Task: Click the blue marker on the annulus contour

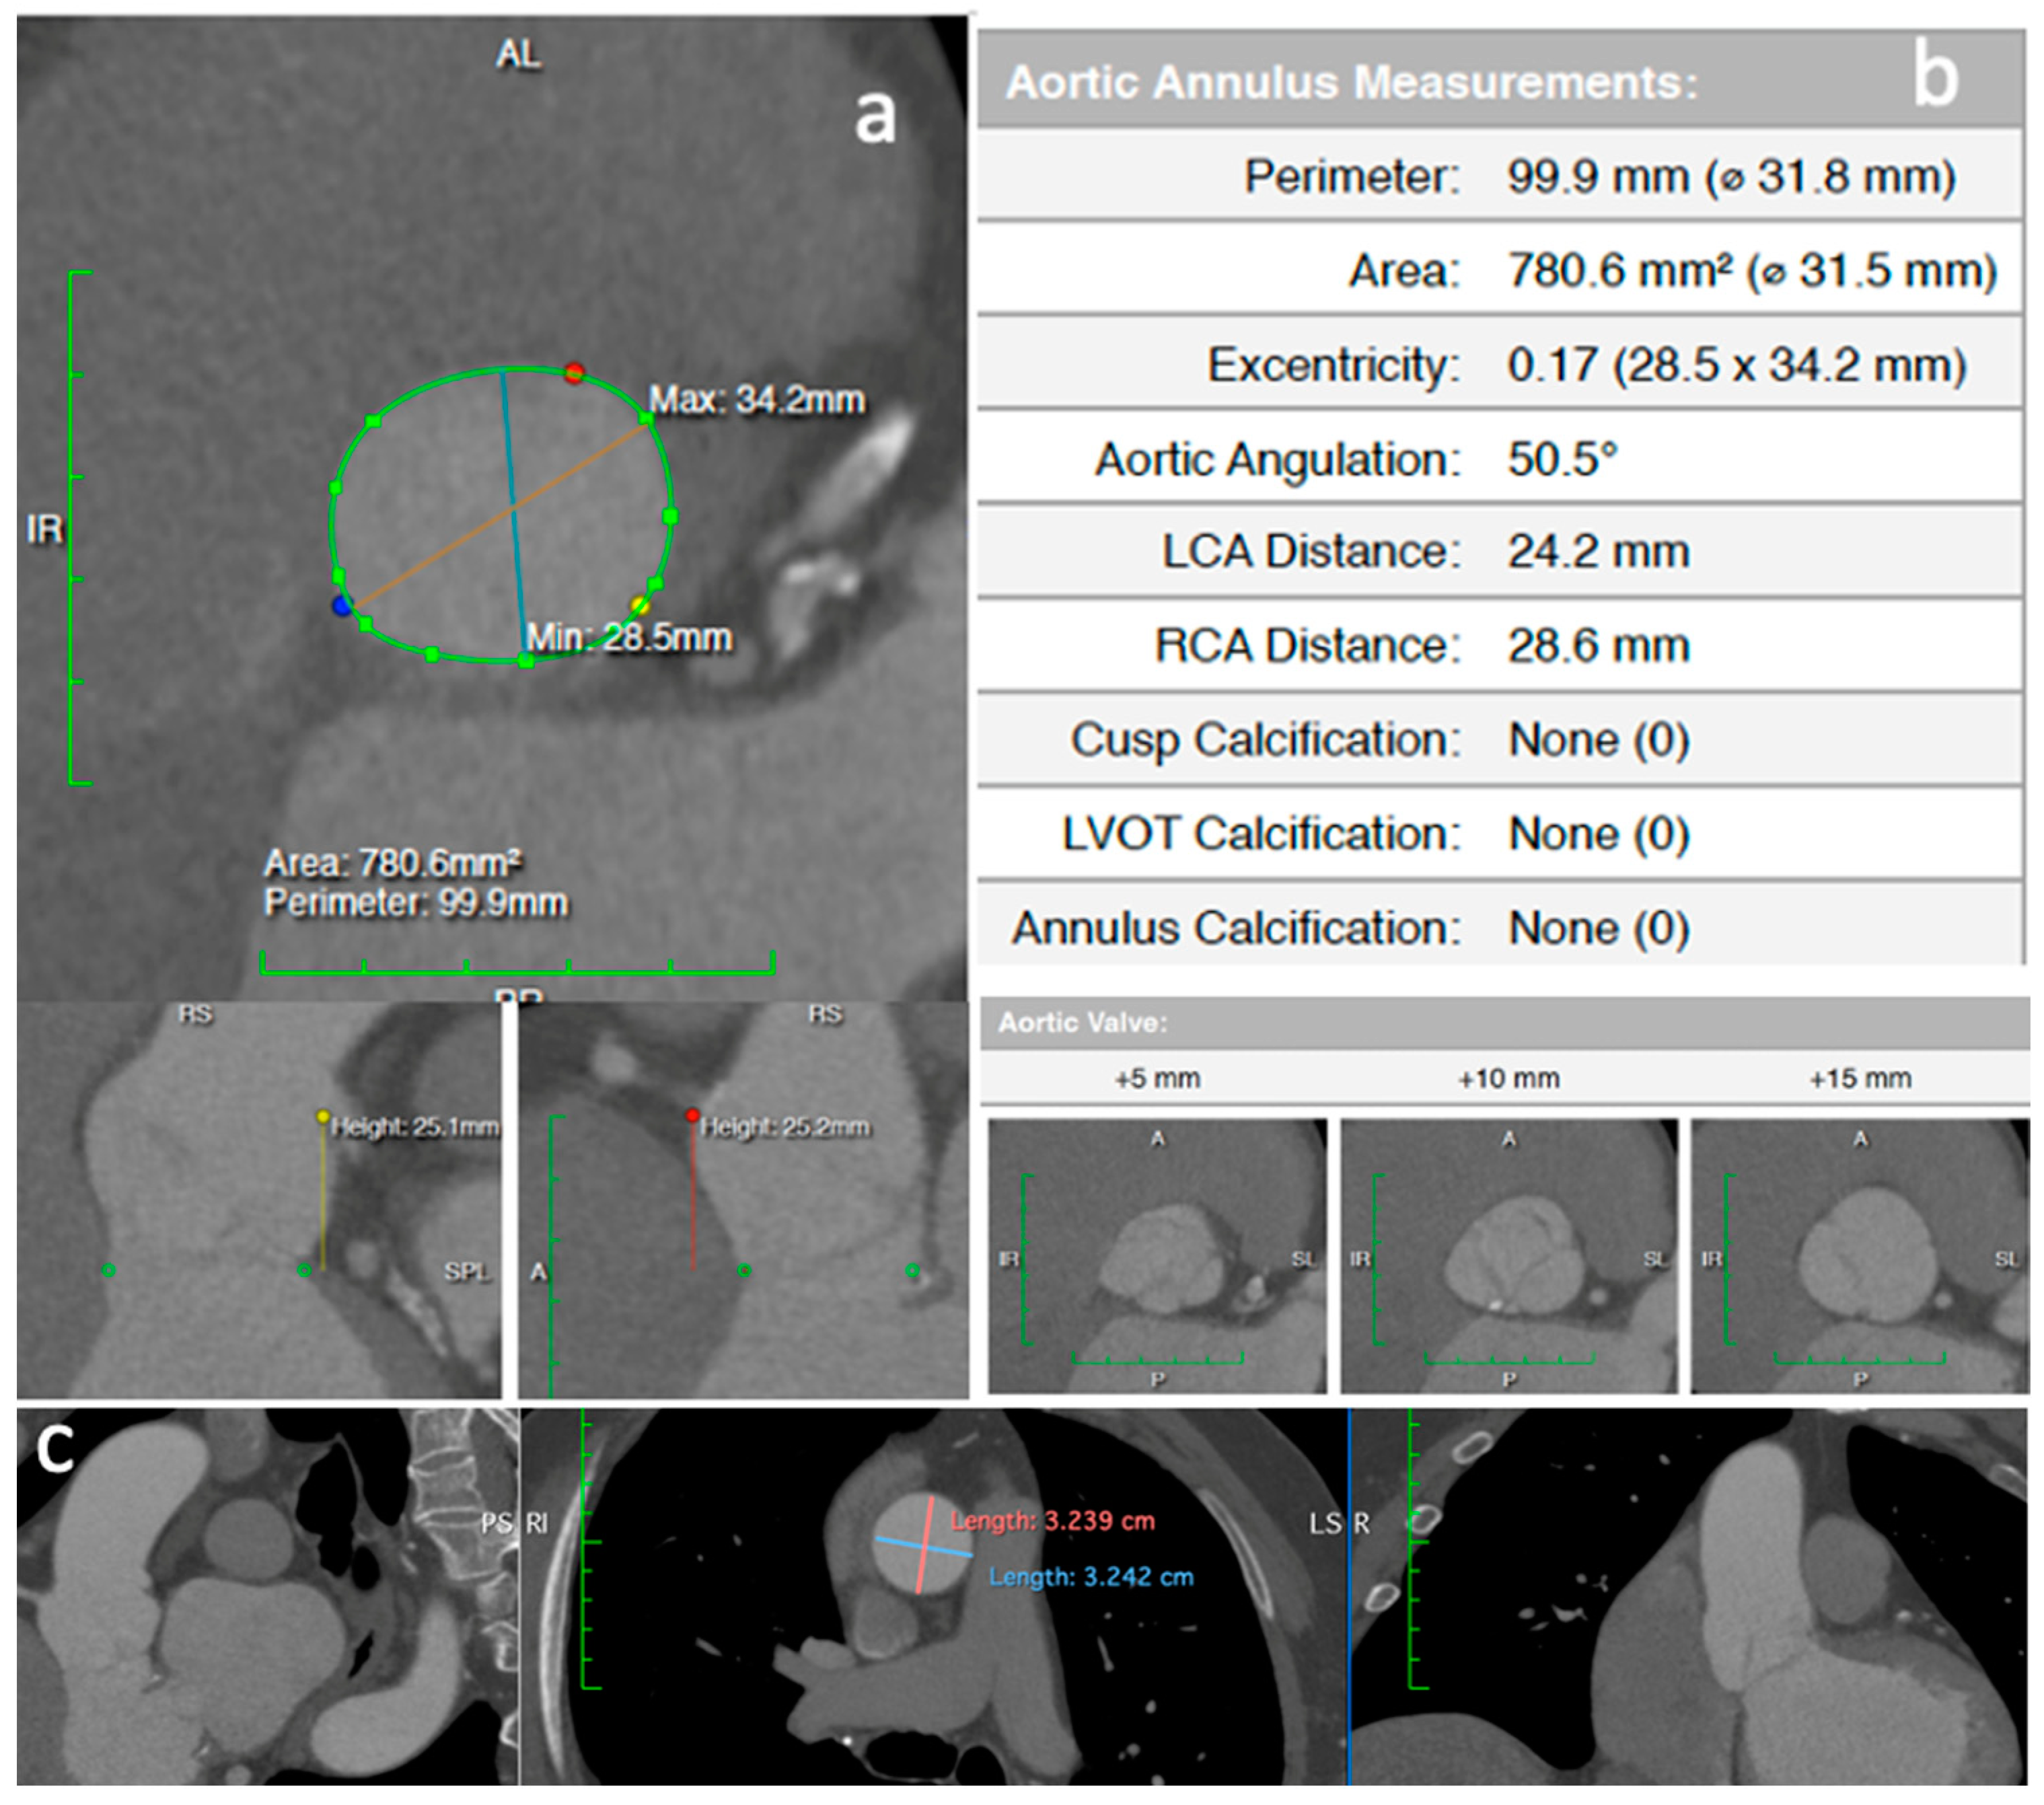Action: pyautogui.click(x=343, y=605)
